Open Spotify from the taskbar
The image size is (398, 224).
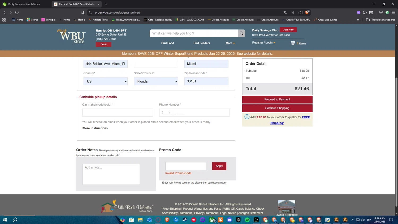pos(247,220)
